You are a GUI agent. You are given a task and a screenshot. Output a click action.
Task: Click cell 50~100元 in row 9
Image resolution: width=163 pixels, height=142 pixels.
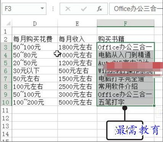point(35,94)
